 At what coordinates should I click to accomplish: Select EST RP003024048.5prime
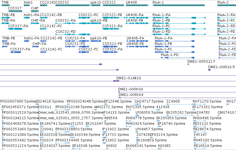(x=68, y=104)
